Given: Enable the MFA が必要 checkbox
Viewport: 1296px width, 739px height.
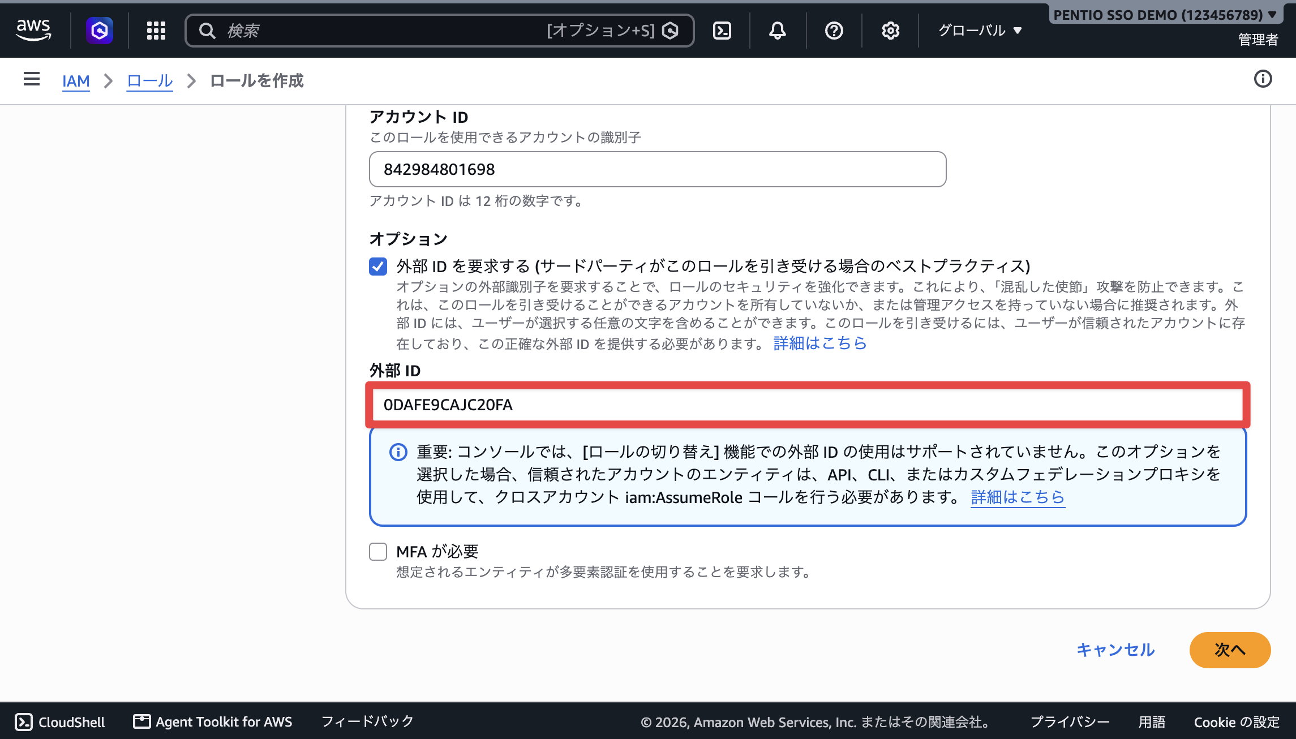Looking at the screenshot, I should 378,552.
